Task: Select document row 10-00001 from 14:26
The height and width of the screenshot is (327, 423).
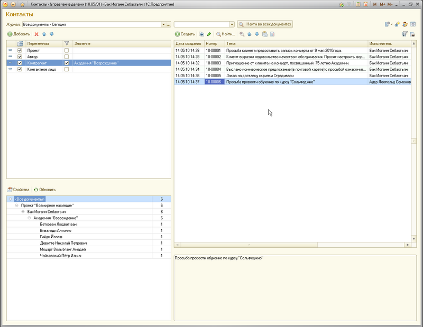Action: (x=293, y=50)
